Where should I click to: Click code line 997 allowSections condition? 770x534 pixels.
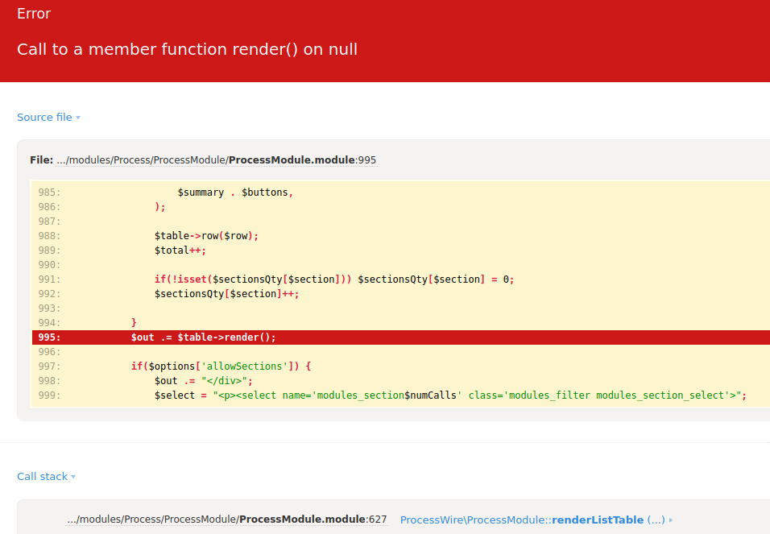[221, 366]
